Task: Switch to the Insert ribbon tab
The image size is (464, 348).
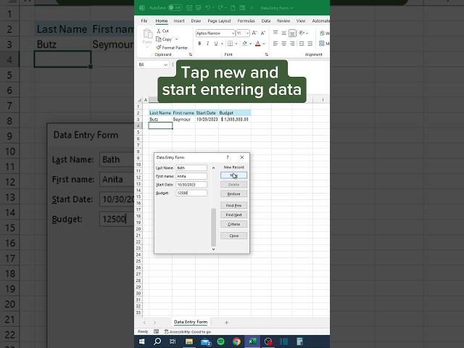Action: [x=179, y=21]
